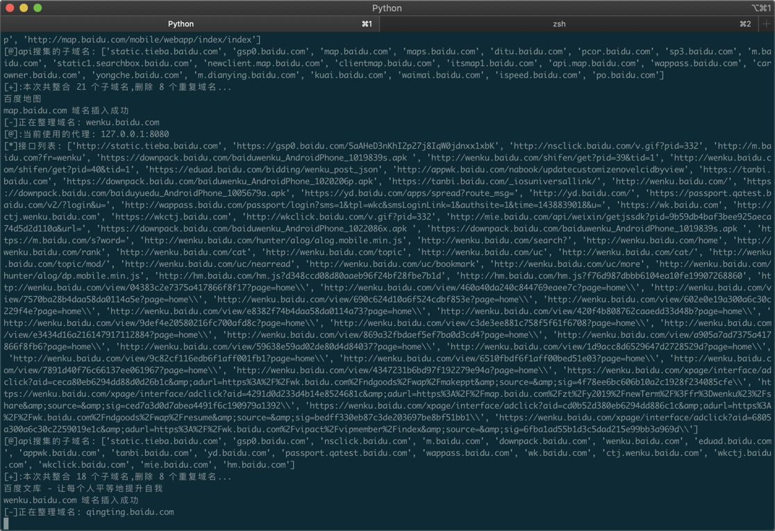This screenshot has height=531, width=775.
Task: Click the ⌘1 shortcut icon on the Python tab
Action: coord(366,23)
